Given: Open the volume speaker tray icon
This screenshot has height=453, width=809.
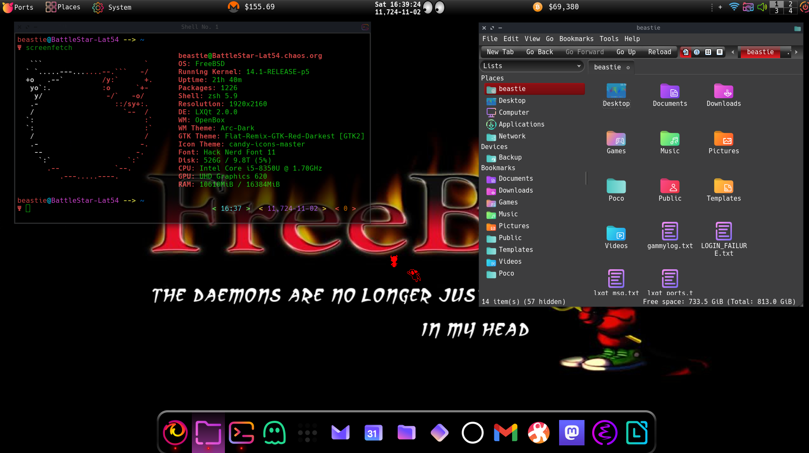Looking at the screenshot, I should tap(762, 7).
